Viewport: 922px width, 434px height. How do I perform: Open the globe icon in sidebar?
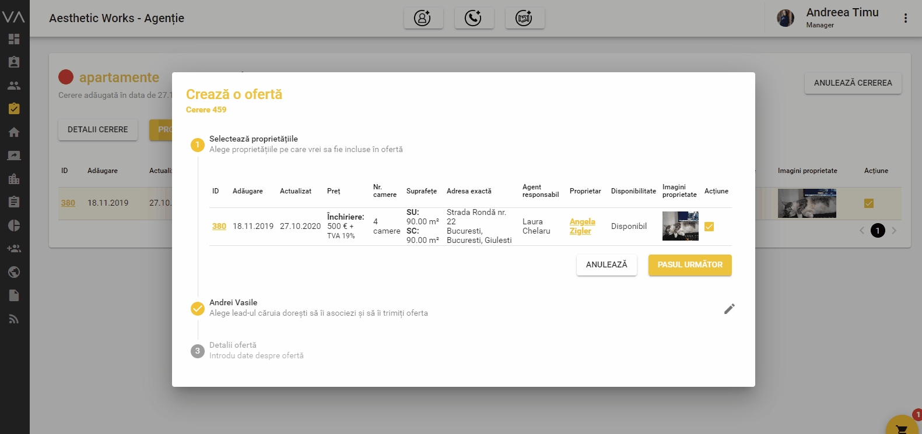click(x=14, y=272)
